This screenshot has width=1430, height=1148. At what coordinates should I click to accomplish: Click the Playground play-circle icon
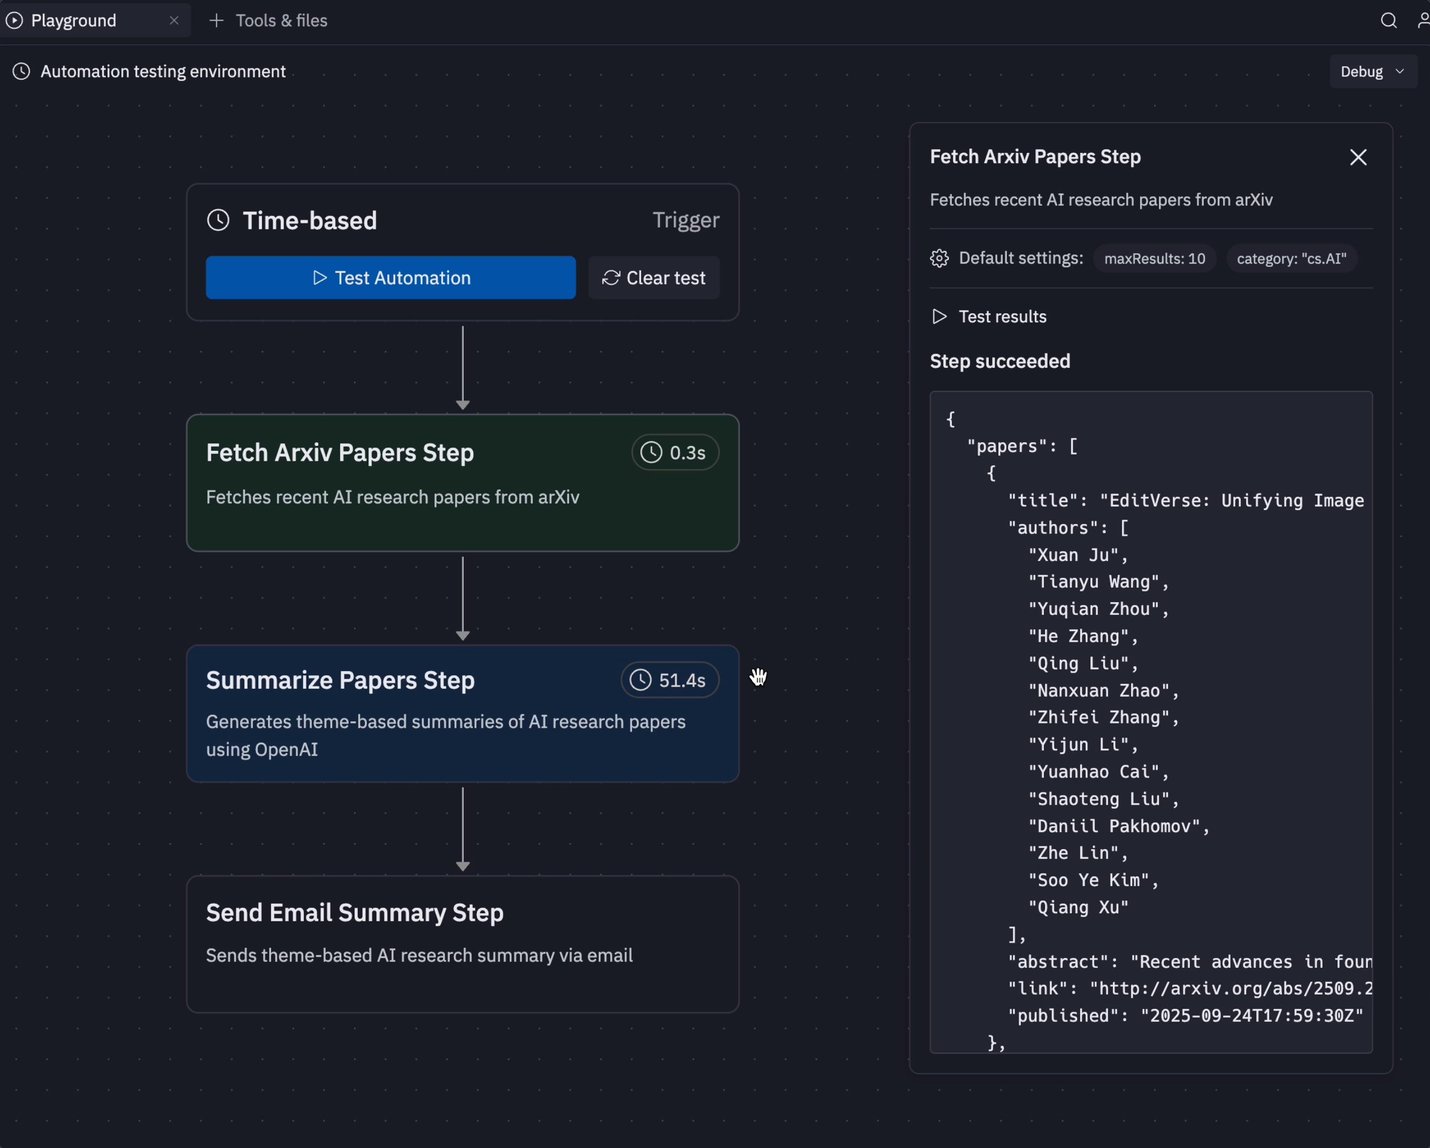[x=14, y=20]
